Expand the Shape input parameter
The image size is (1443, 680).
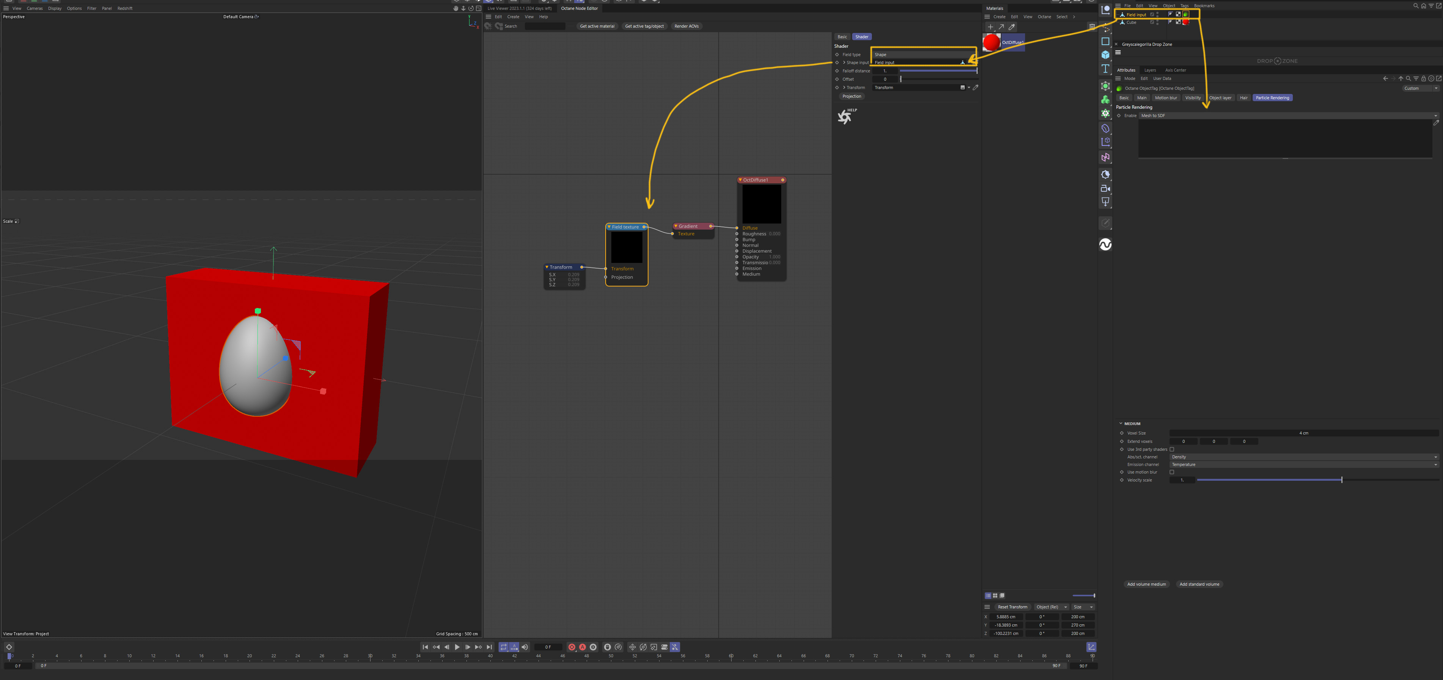pyautogui.click(x=844, y=63)
